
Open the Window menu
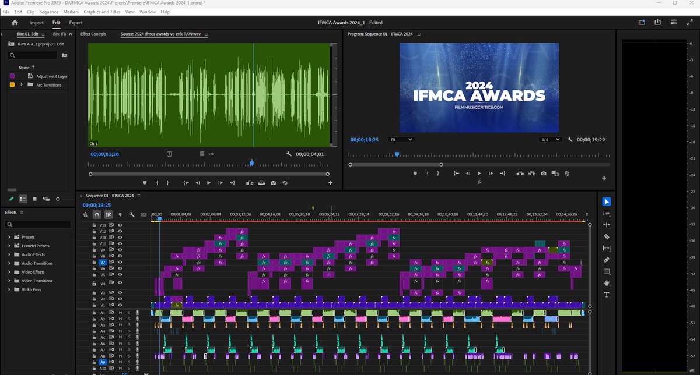pos(148,12)
